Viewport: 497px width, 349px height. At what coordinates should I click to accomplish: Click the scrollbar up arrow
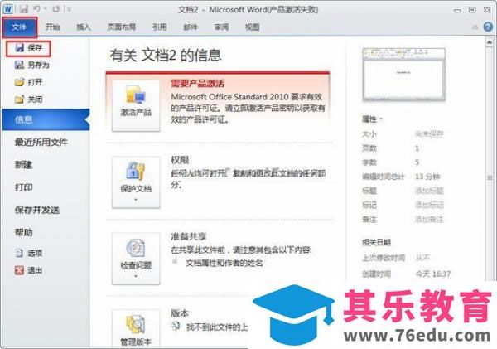490,42
